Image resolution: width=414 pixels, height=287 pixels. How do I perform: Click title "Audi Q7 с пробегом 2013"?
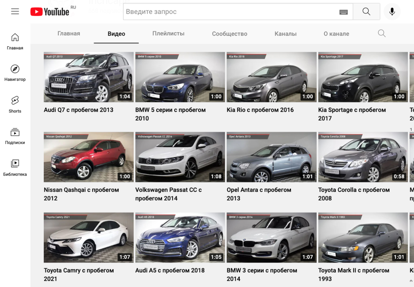pos(79,110)
